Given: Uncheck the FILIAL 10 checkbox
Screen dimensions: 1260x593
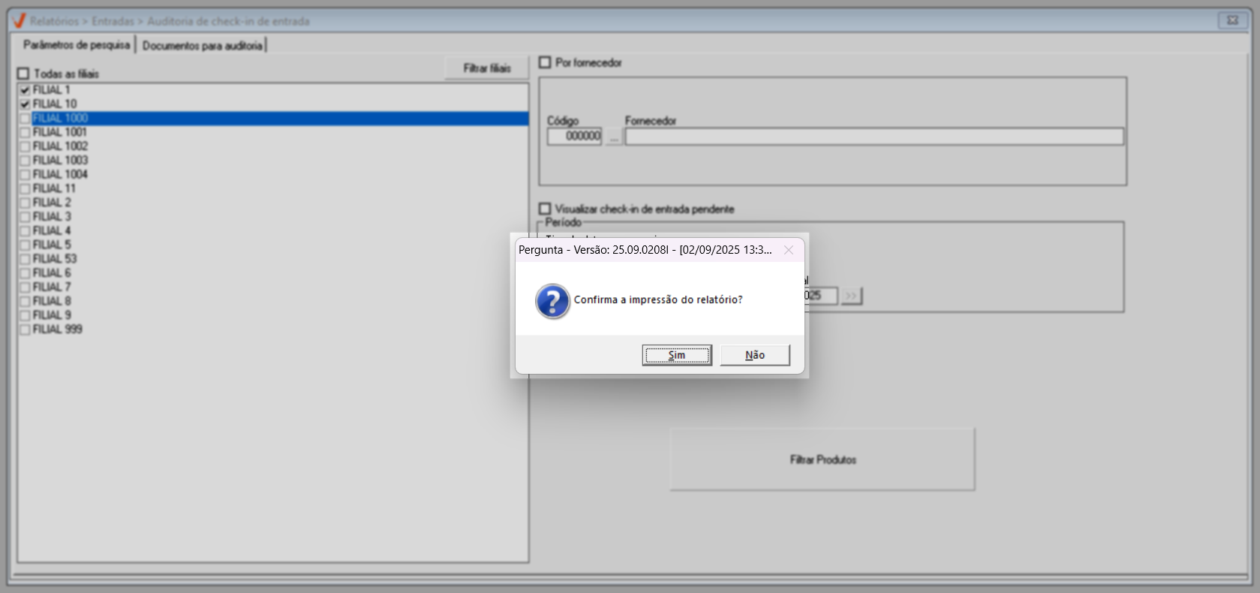Looking at the screenshot, I should (x=25, y=104).
